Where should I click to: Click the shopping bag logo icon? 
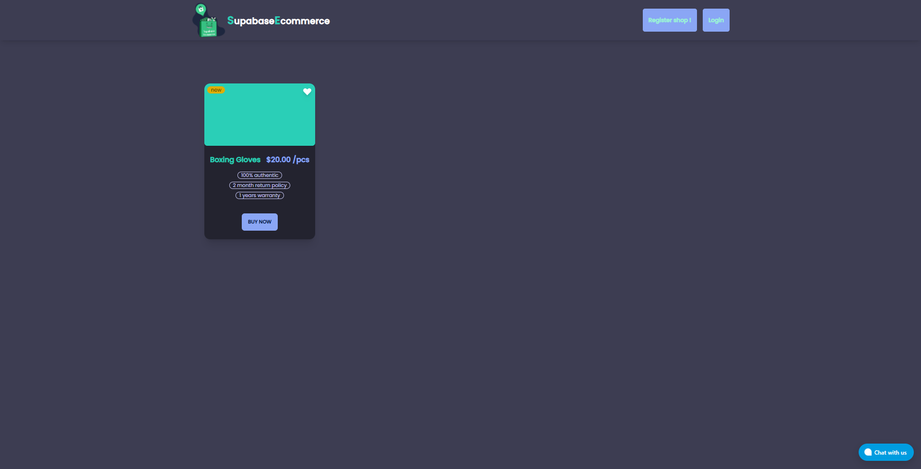208,21
